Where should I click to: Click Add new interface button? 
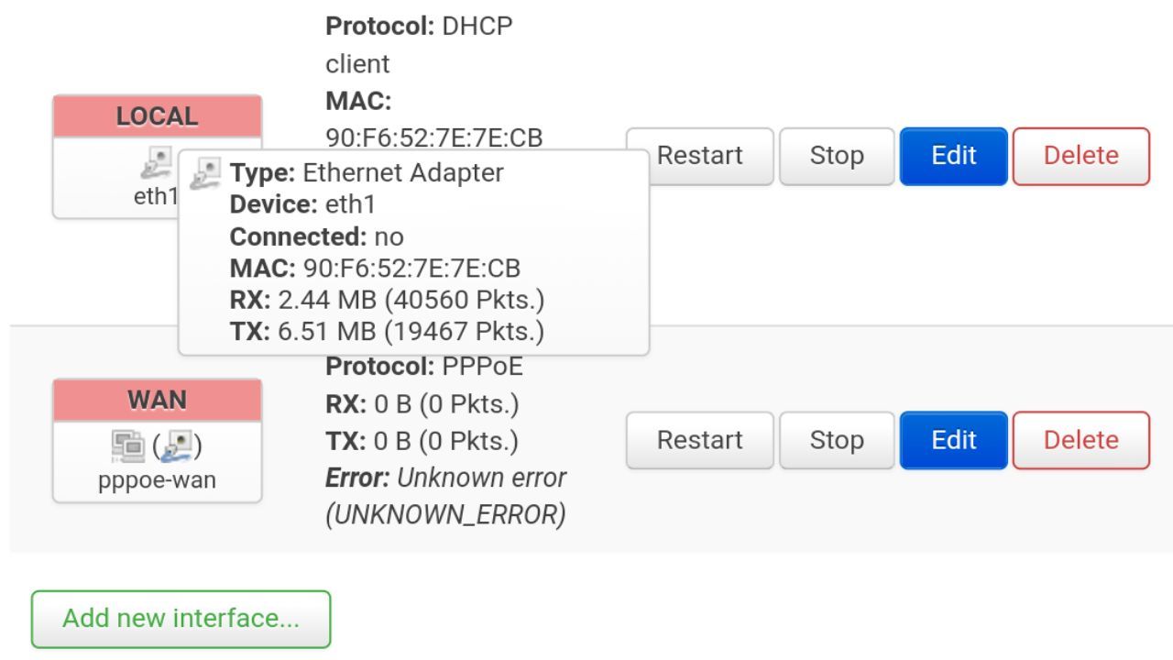181,619
